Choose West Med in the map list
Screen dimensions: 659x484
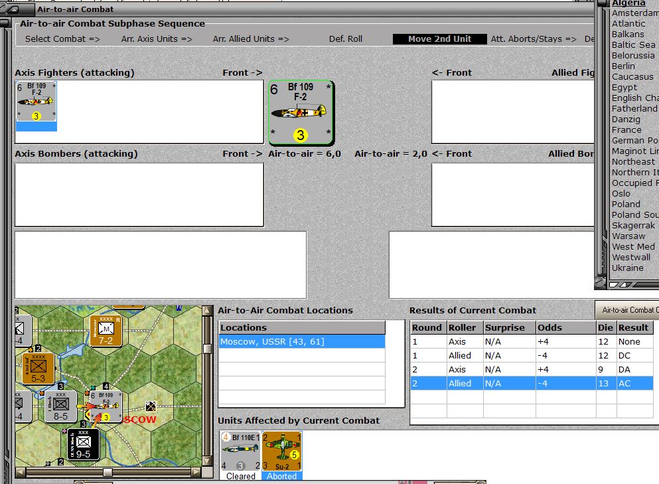(x=633, y=246)
